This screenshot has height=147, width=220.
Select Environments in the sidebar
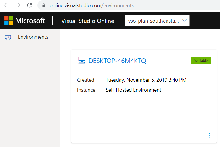pos(33,37)
